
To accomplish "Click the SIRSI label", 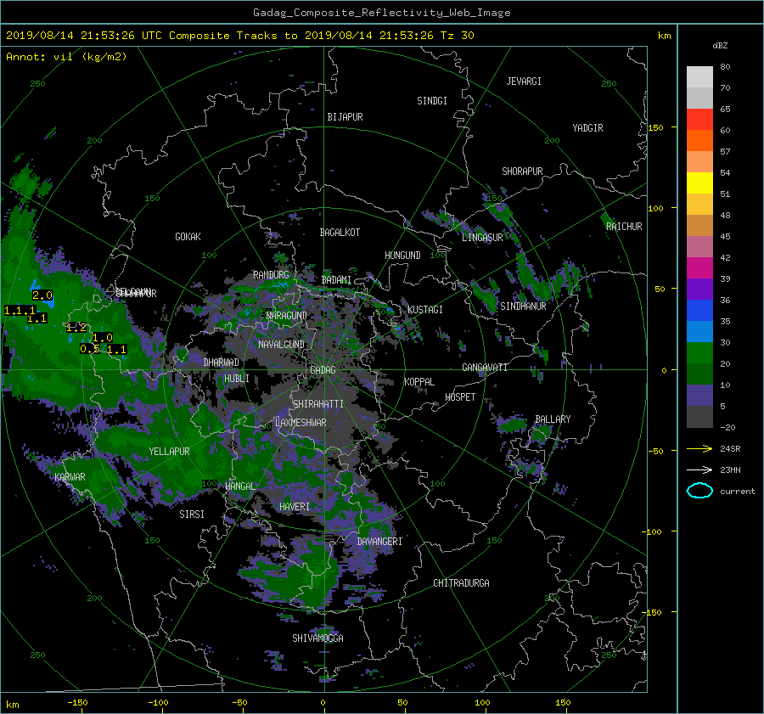I will click(x=192, y=514).
